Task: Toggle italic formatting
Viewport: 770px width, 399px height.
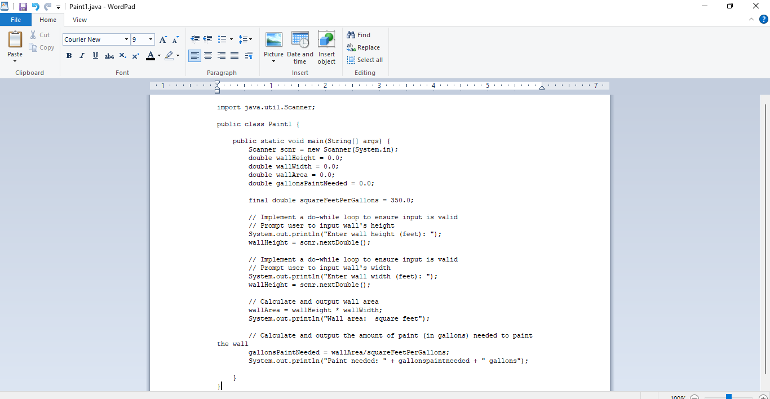Action: tap(82, 55)
